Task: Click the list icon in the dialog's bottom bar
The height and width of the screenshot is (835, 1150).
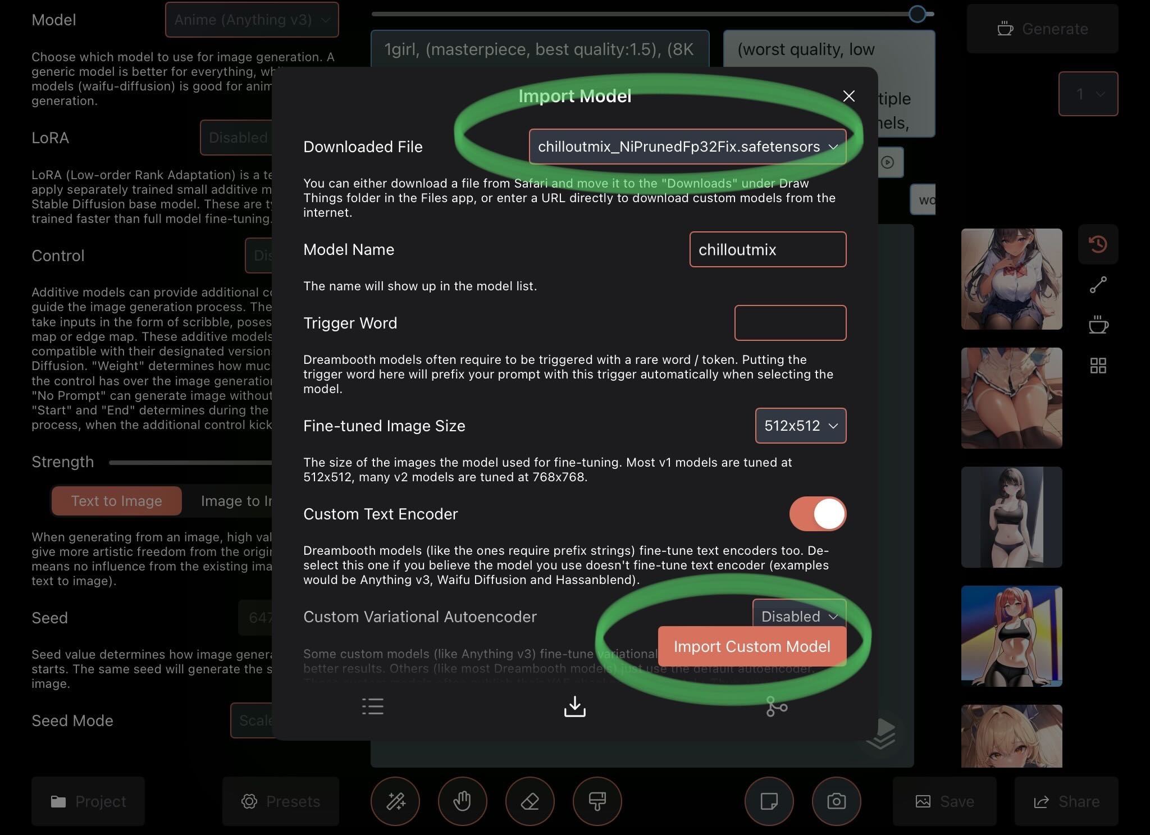Action: (x=373, y=706)
